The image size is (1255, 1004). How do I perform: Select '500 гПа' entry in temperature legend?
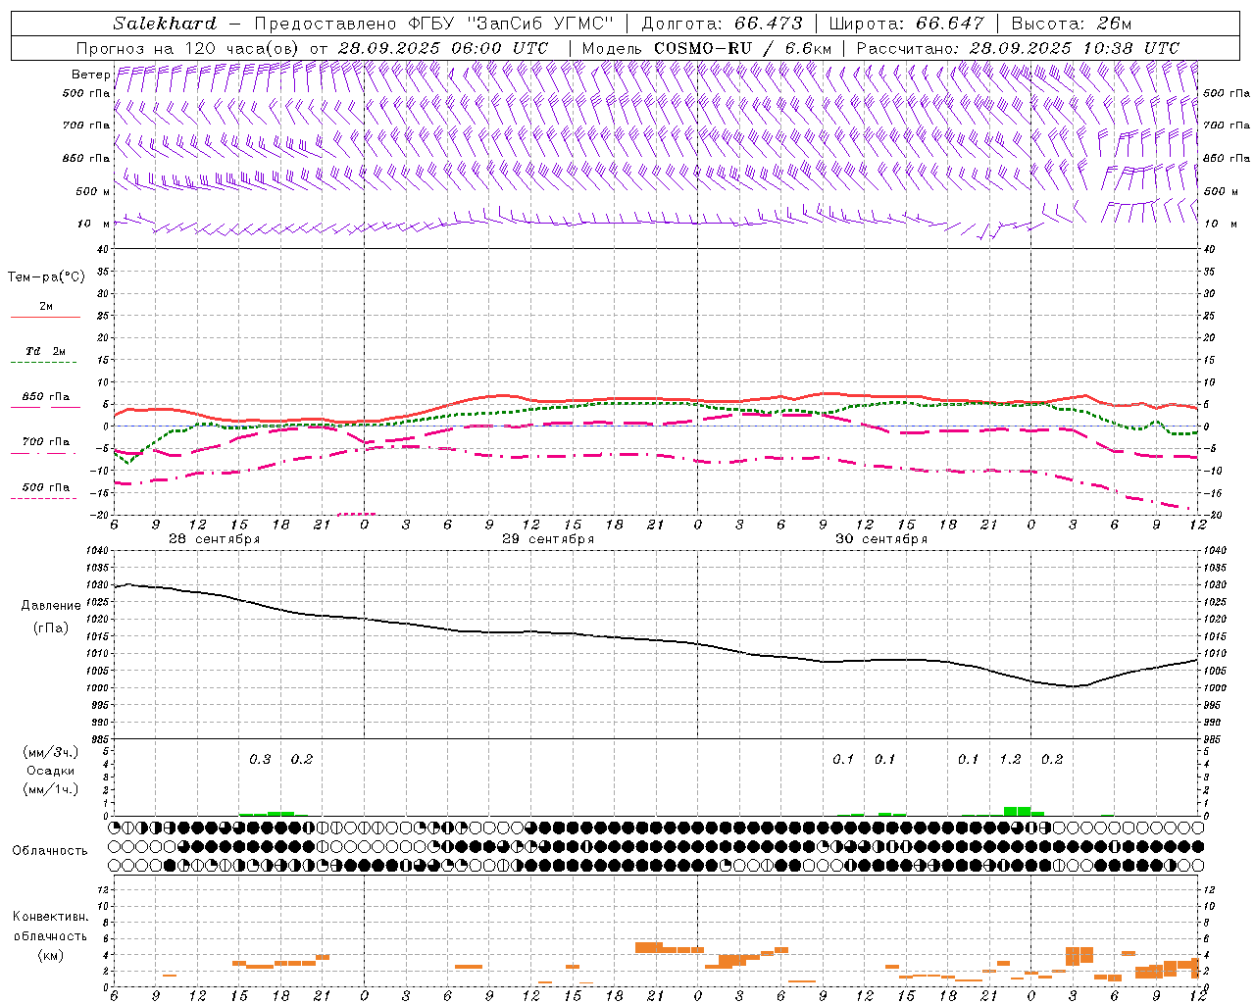tap(46, 487)
